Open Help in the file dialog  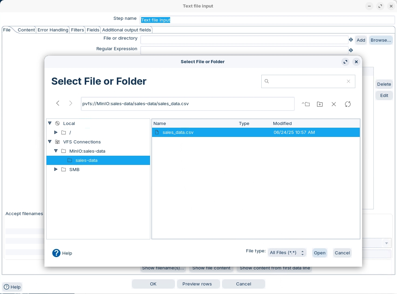point(62,253)
